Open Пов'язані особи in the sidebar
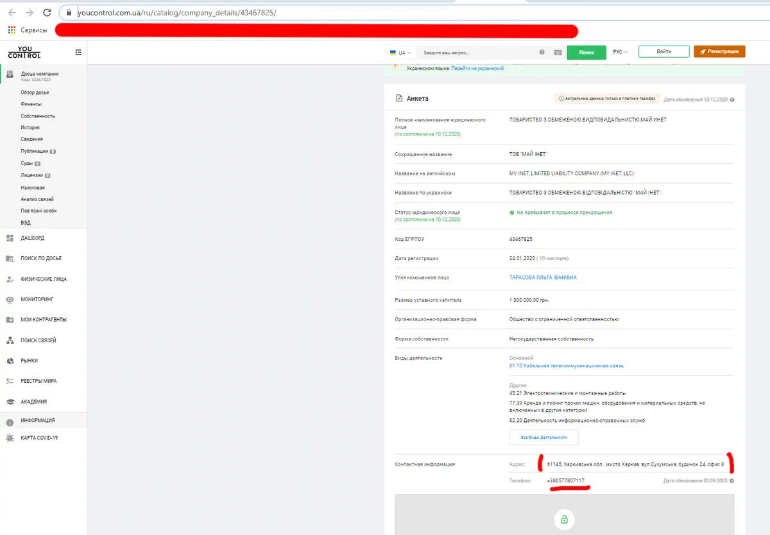This screenshot has height=535, width=770. pos(38,211)
